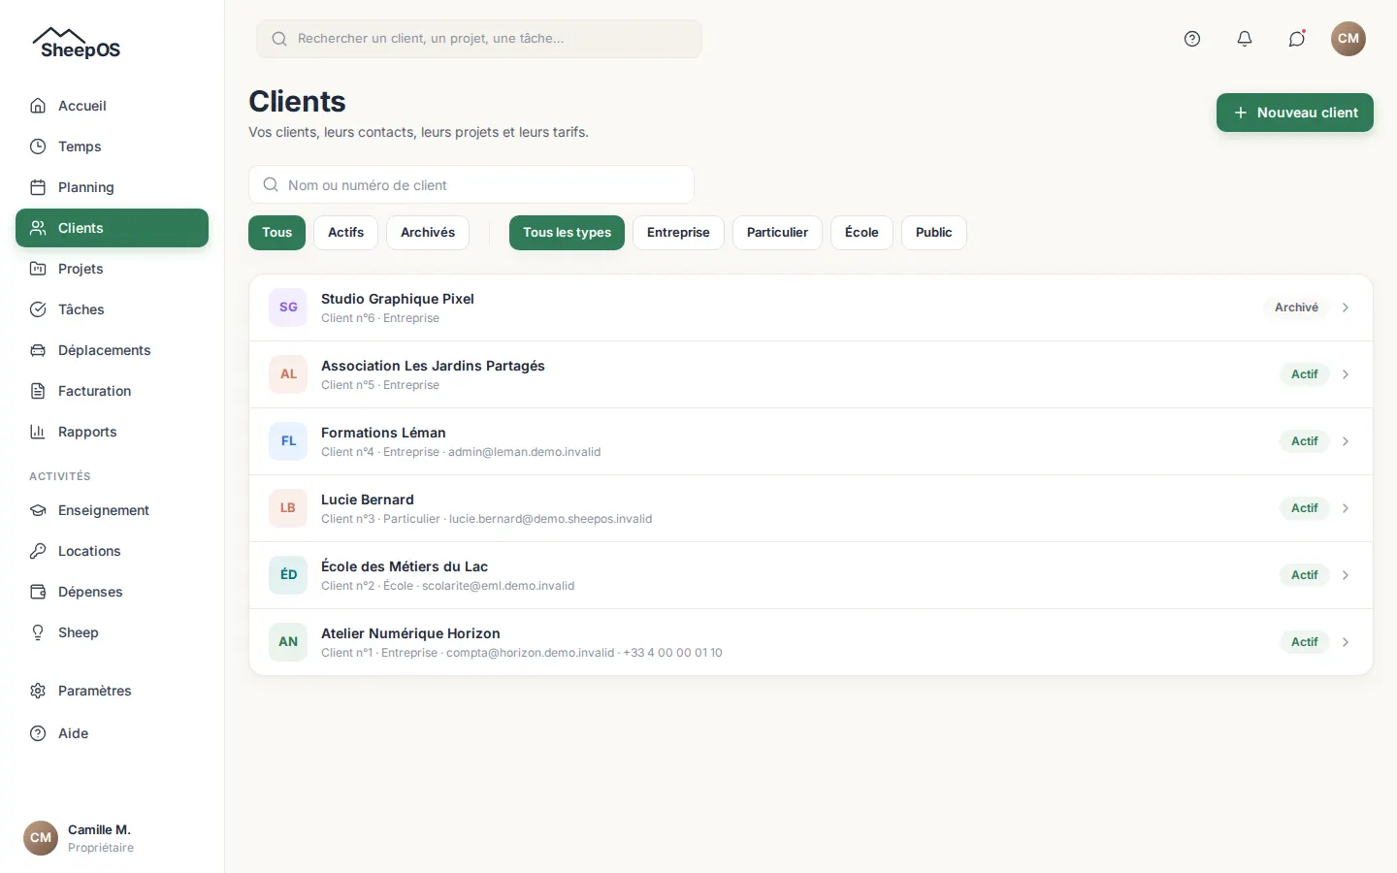
Task: Open the Locations activity
Action: coord(112,551)
